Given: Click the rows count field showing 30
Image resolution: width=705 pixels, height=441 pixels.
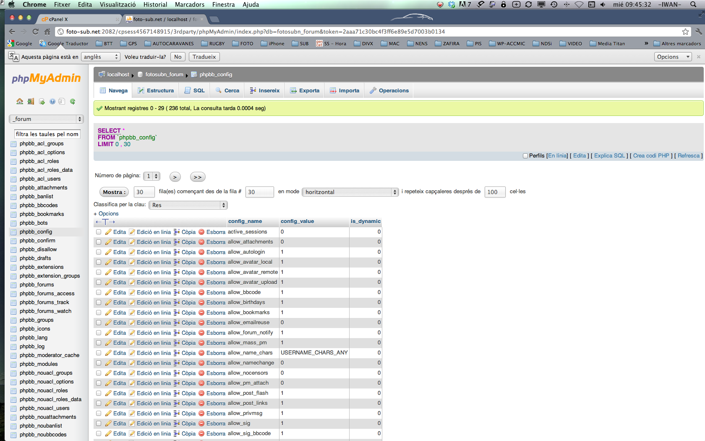Looking at the screenshot, I should [x=144, y=192].
